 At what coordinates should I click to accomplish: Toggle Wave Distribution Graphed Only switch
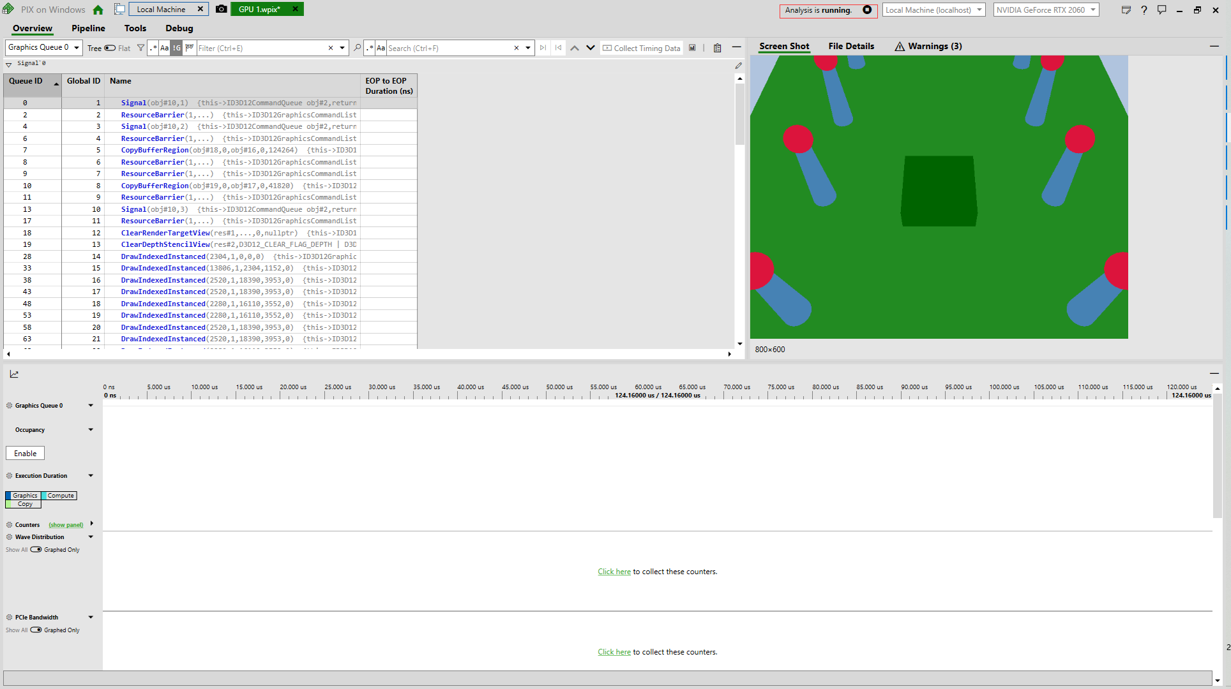[36, 549]
